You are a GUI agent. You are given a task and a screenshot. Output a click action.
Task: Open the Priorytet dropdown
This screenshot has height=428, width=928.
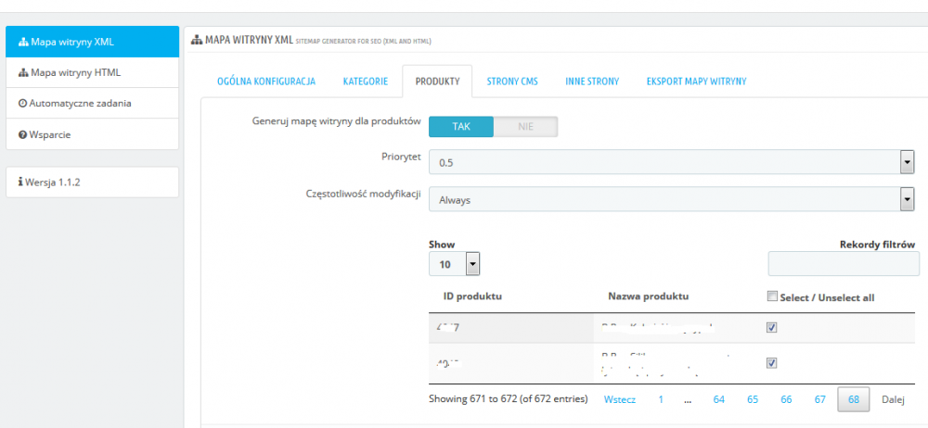pyautogui.click(x=671, y=162)
